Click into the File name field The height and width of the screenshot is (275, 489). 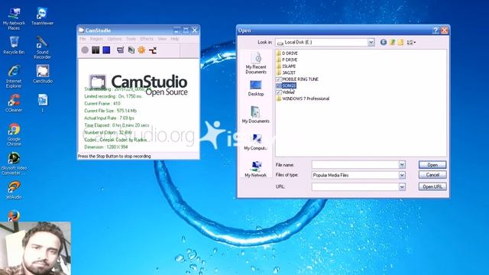pos(355,165)
